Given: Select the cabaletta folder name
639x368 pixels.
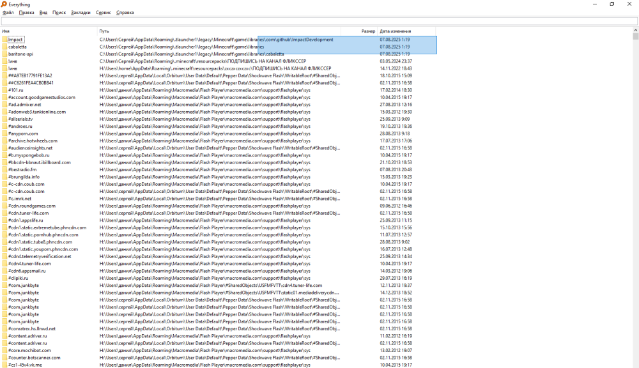Looking at the screenshot, I should [17, 47].
